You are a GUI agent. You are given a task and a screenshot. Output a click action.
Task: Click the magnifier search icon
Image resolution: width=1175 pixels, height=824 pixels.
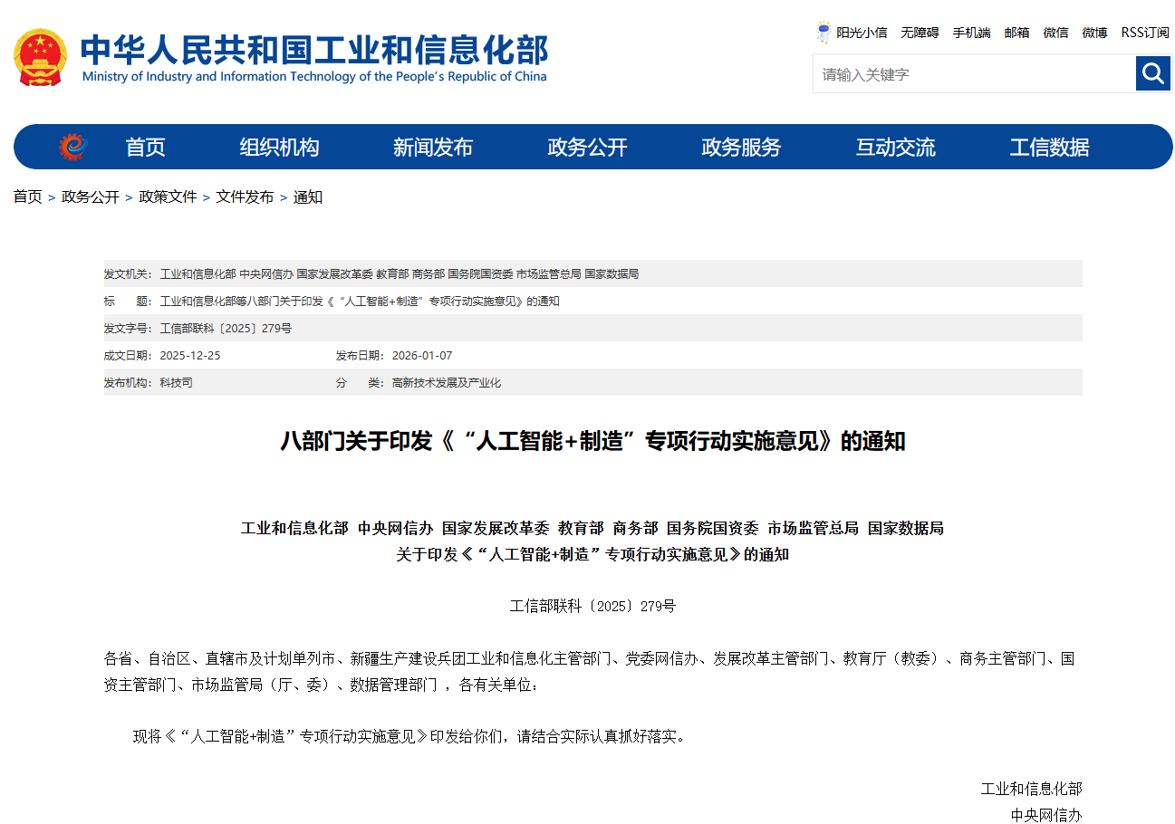(1152, 73)
